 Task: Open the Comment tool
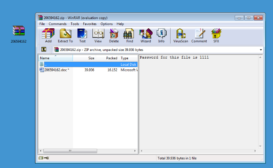(x=199, y=35)
